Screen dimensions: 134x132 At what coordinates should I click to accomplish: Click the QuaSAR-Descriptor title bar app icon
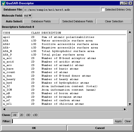point(4,3)
